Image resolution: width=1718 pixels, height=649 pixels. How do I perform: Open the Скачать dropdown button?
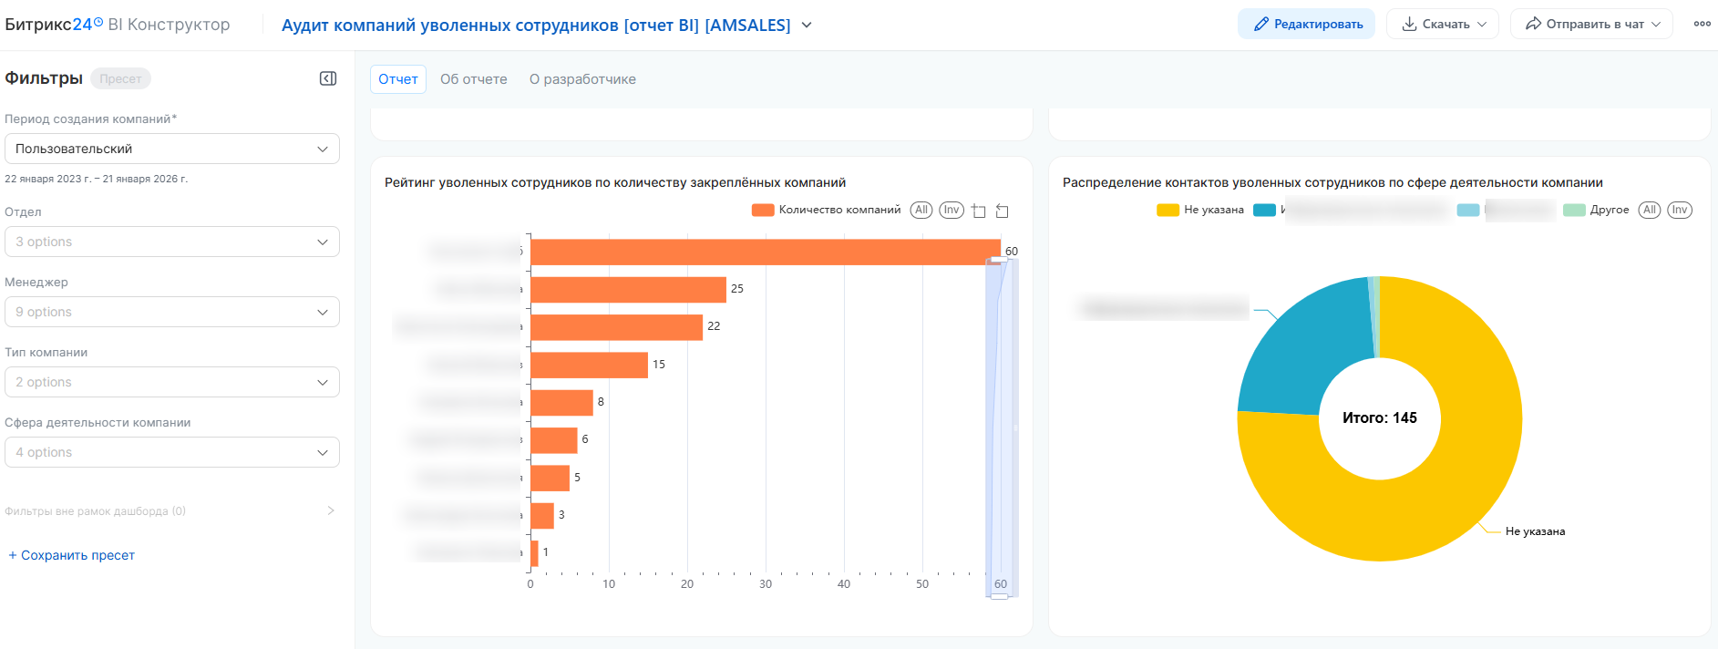click(1444, 24)
